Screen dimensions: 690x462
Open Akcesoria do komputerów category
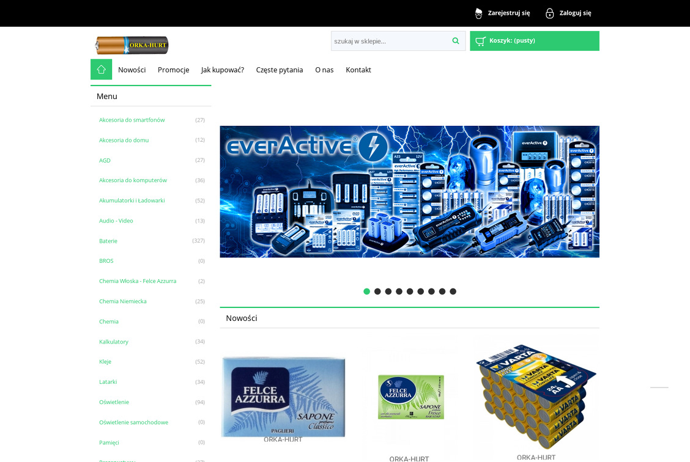[133, 180]
